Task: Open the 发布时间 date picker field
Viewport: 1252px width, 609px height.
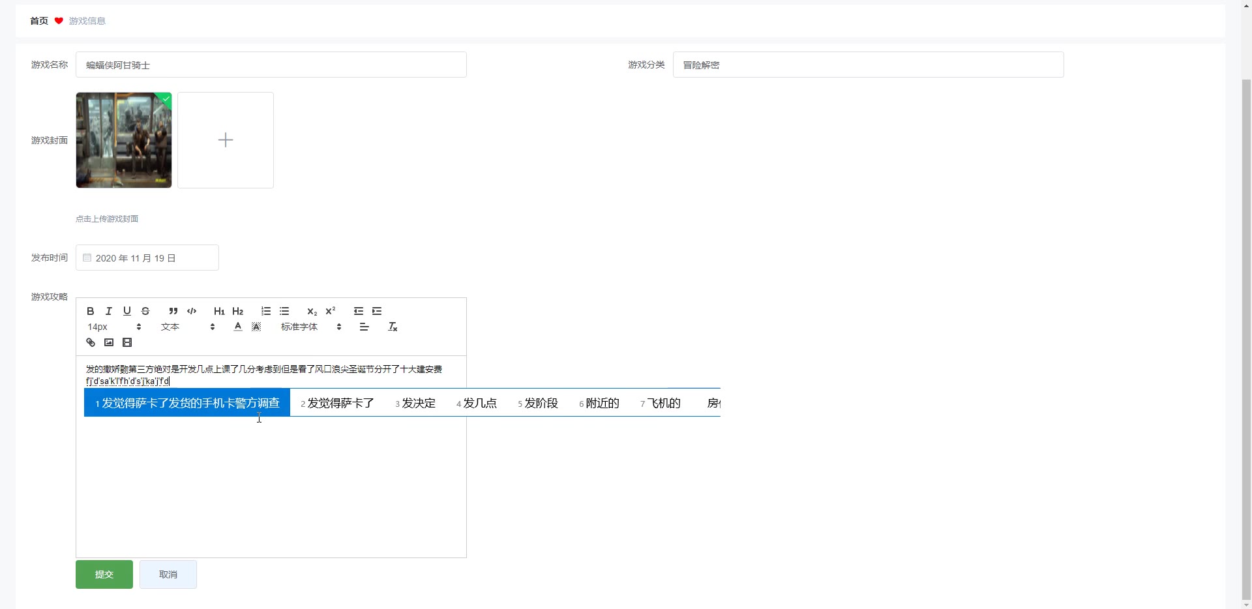Action: 147,258
